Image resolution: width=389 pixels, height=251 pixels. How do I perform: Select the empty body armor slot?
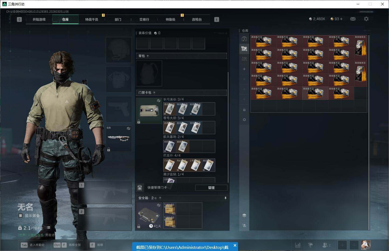pos(119,80)
